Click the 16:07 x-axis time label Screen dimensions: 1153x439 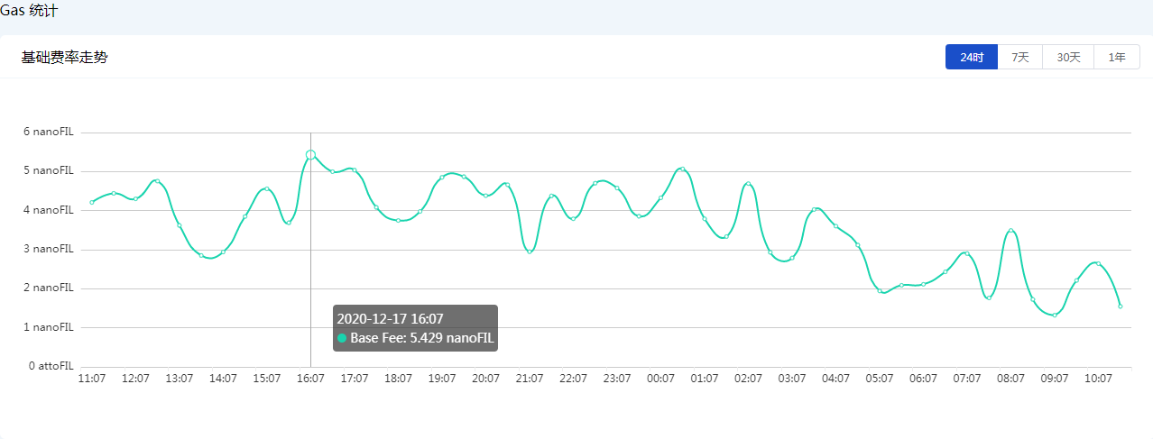(310, 379)
